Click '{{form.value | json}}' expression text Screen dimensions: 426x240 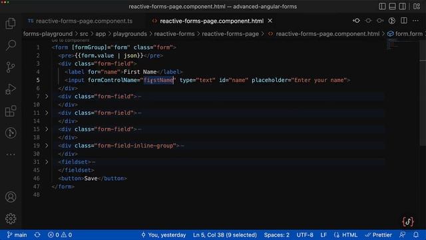tap(109, 55)
